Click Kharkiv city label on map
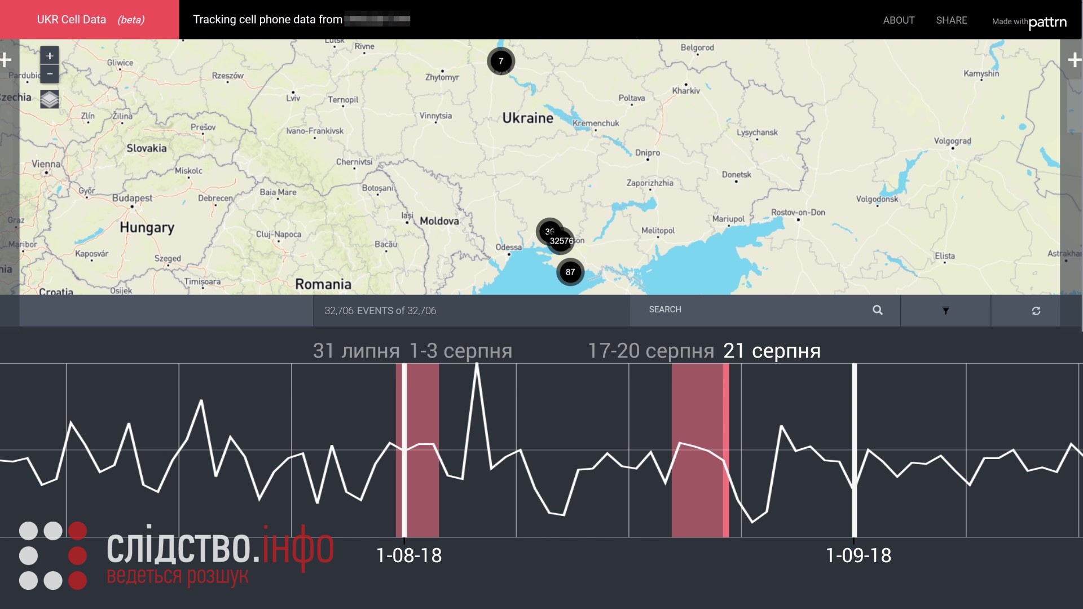1083x609 pixels. pos(686,90)
